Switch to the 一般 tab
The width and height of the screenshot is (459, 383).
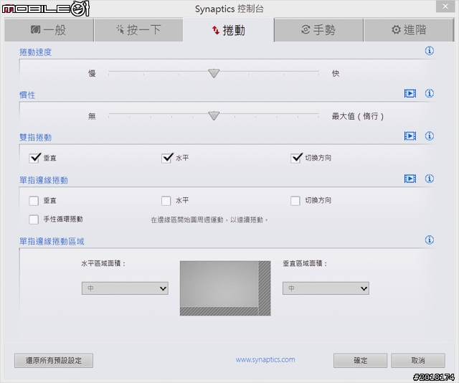click(x=49, y=30)
